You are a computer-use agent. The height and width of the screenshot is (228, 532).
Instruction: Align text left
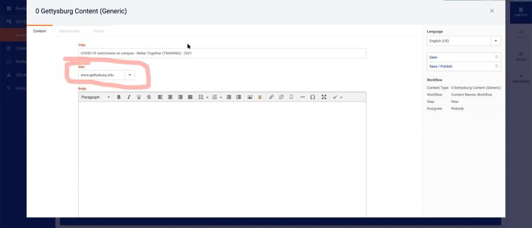pos(160,97)
